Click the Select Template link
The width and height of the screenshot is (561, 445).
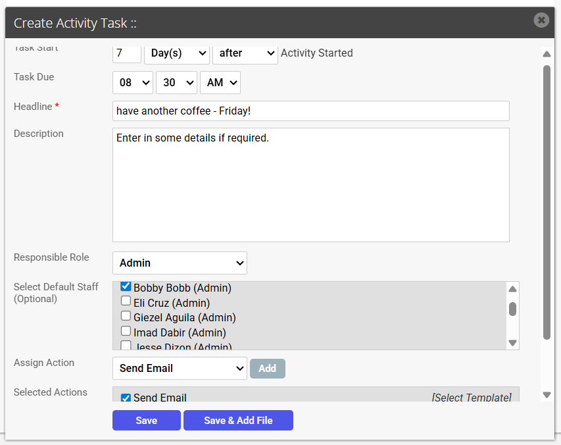pyautogui.click(x=472, y=398)
